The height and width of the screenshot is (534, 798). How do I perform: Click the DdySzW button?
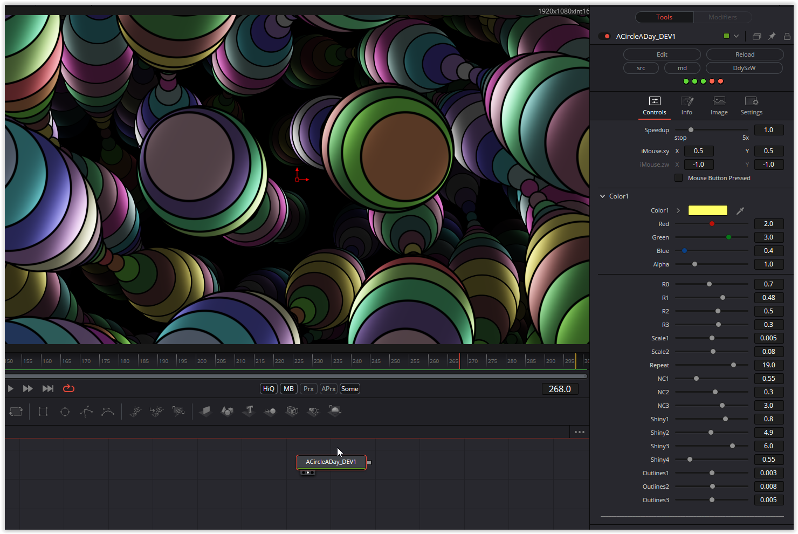coord(744,68)
